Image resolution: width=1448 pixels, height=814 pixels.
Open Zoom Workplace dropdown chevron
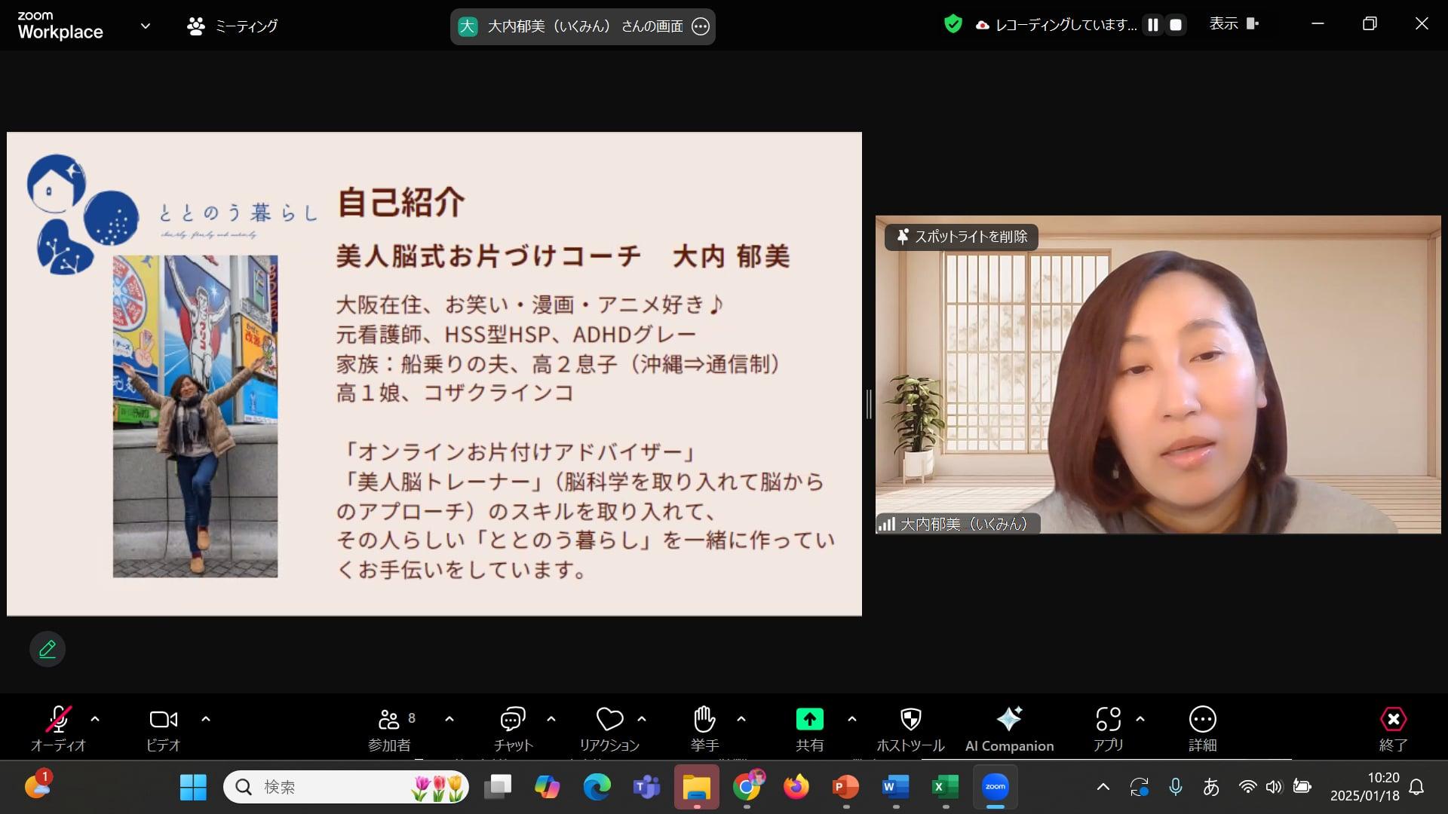pos(146,26)
